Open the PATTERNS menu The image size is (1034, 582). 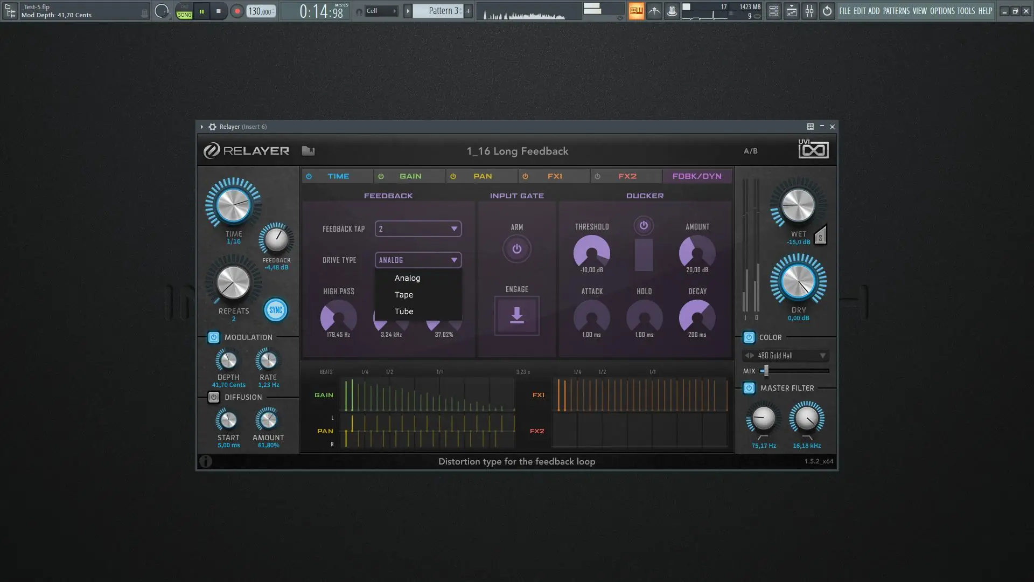point(896,11)
